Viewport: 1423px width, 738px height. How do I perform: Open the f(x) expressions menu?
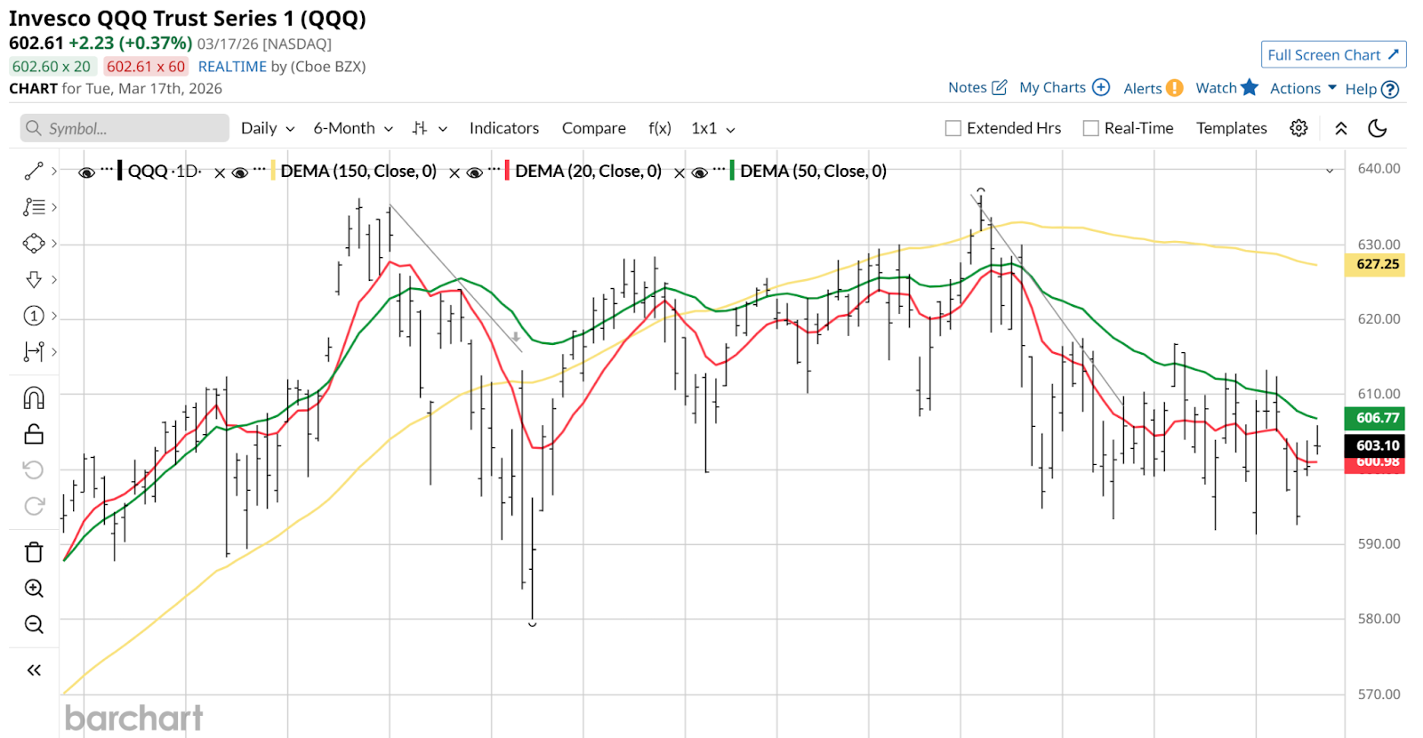[x=660, y=128]
